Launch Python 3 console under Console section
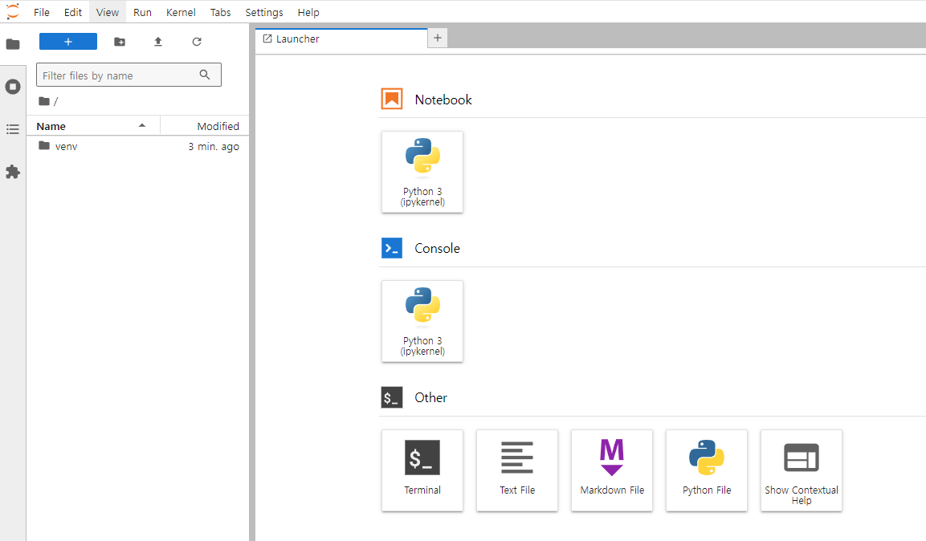 pos(422,321)
